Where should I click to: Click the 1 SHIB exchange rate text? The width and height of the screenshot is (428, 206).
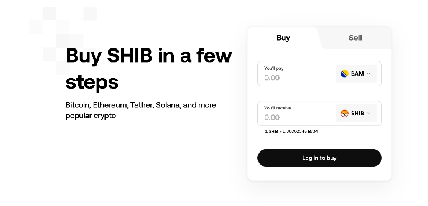tap(291, 131)
